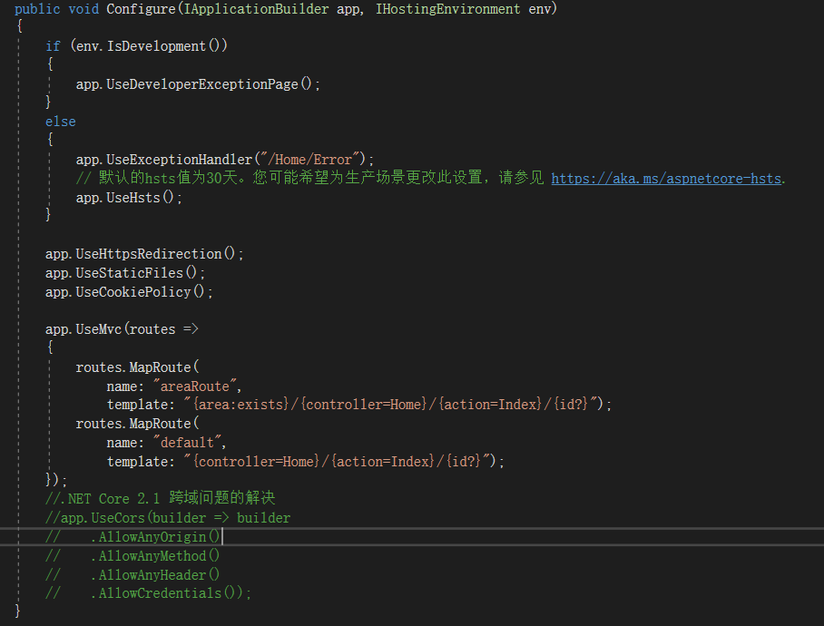Viewport: 824px width, 626px height.
Task: Click the "default" route name string
Action: (x=187, y=443)
